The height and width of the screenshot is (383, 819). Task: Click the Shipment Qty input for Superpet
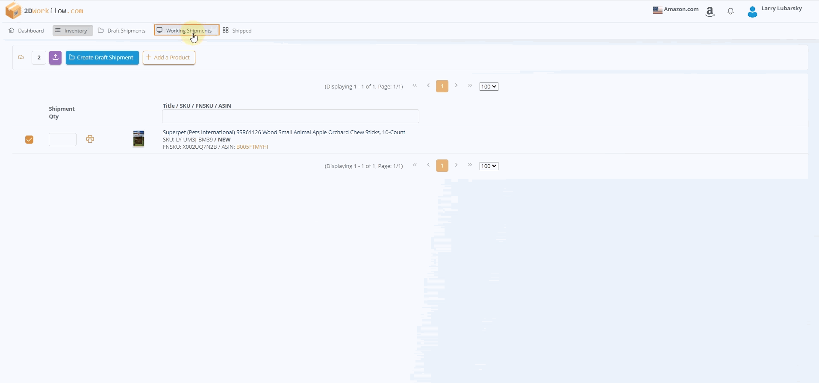click(x=62, y=139)
